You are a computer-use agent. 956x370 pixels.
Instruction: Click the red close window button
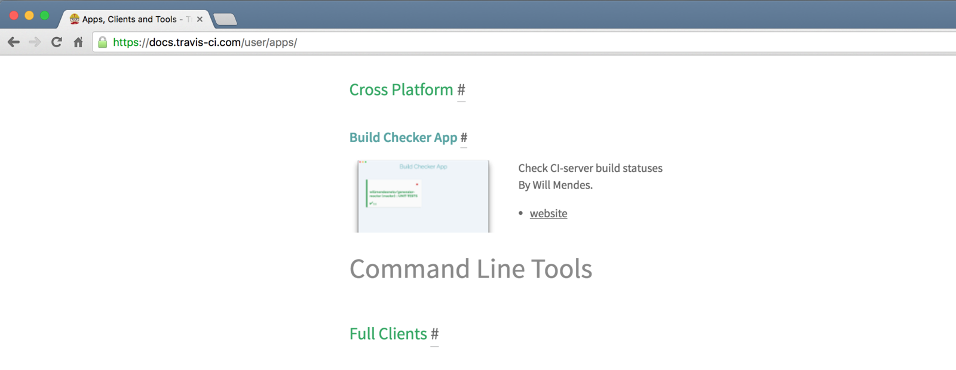tap(14, 16)
